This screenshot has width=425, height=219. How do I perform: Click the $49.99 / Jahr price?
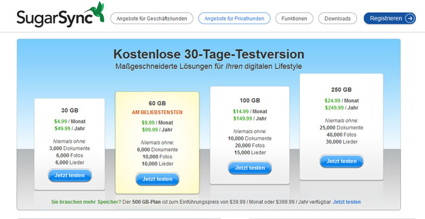pyautogui.click(x=70, y=128)
